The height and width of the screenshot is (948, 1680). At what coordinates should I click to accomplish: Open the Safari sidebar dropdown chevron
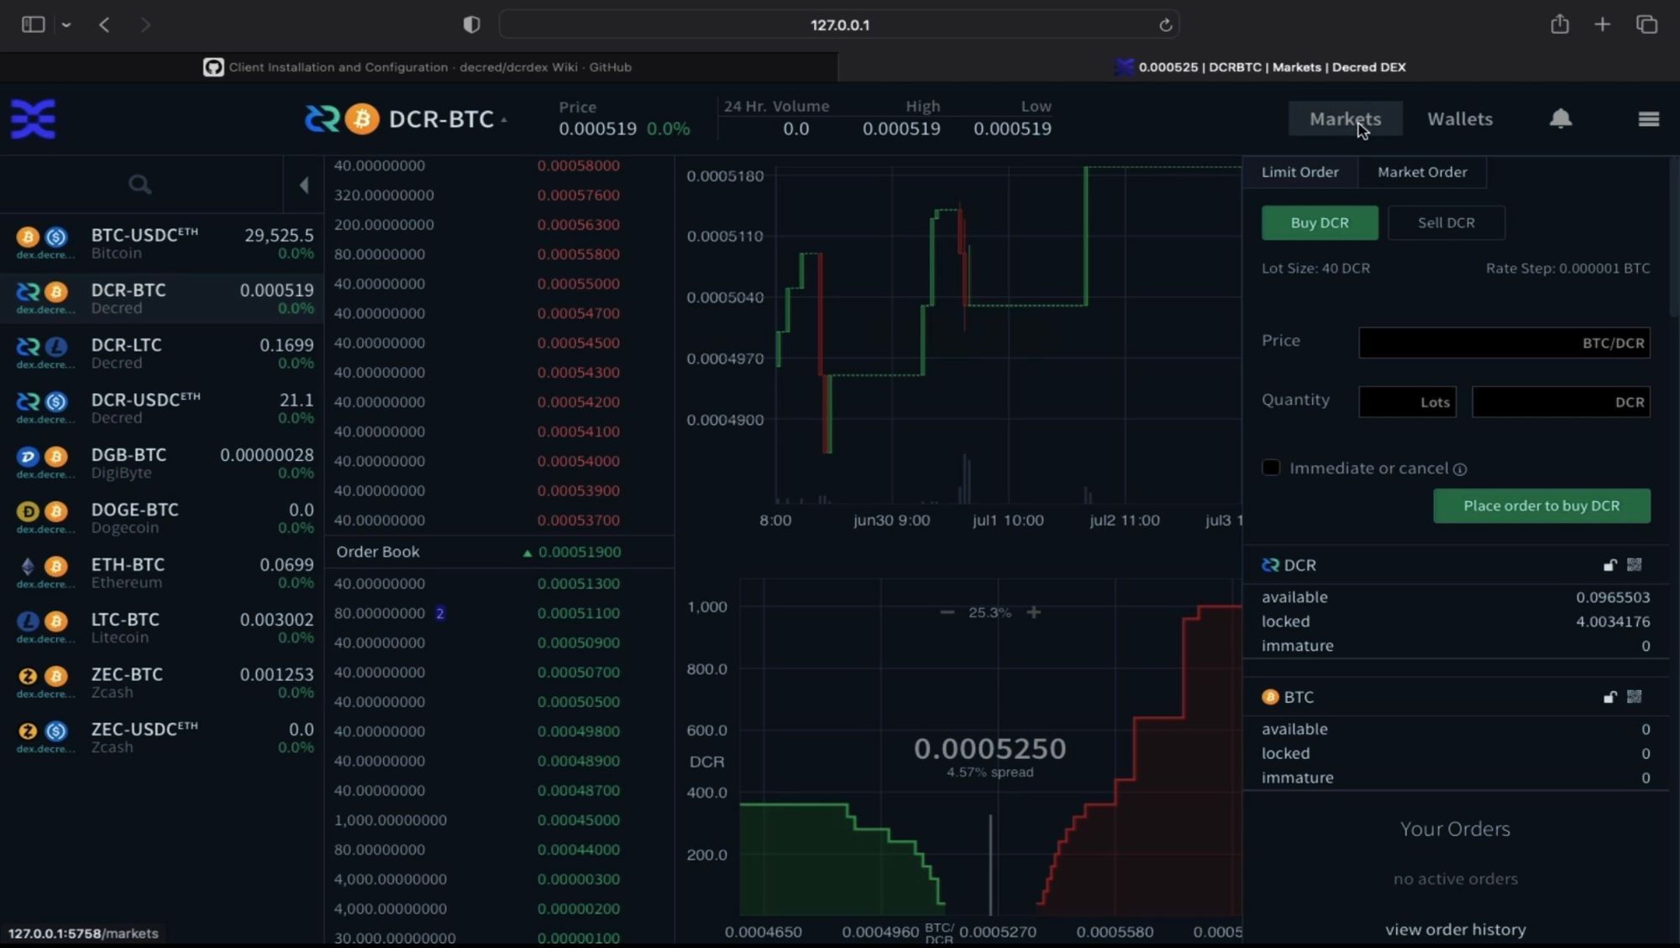(66, 25)
